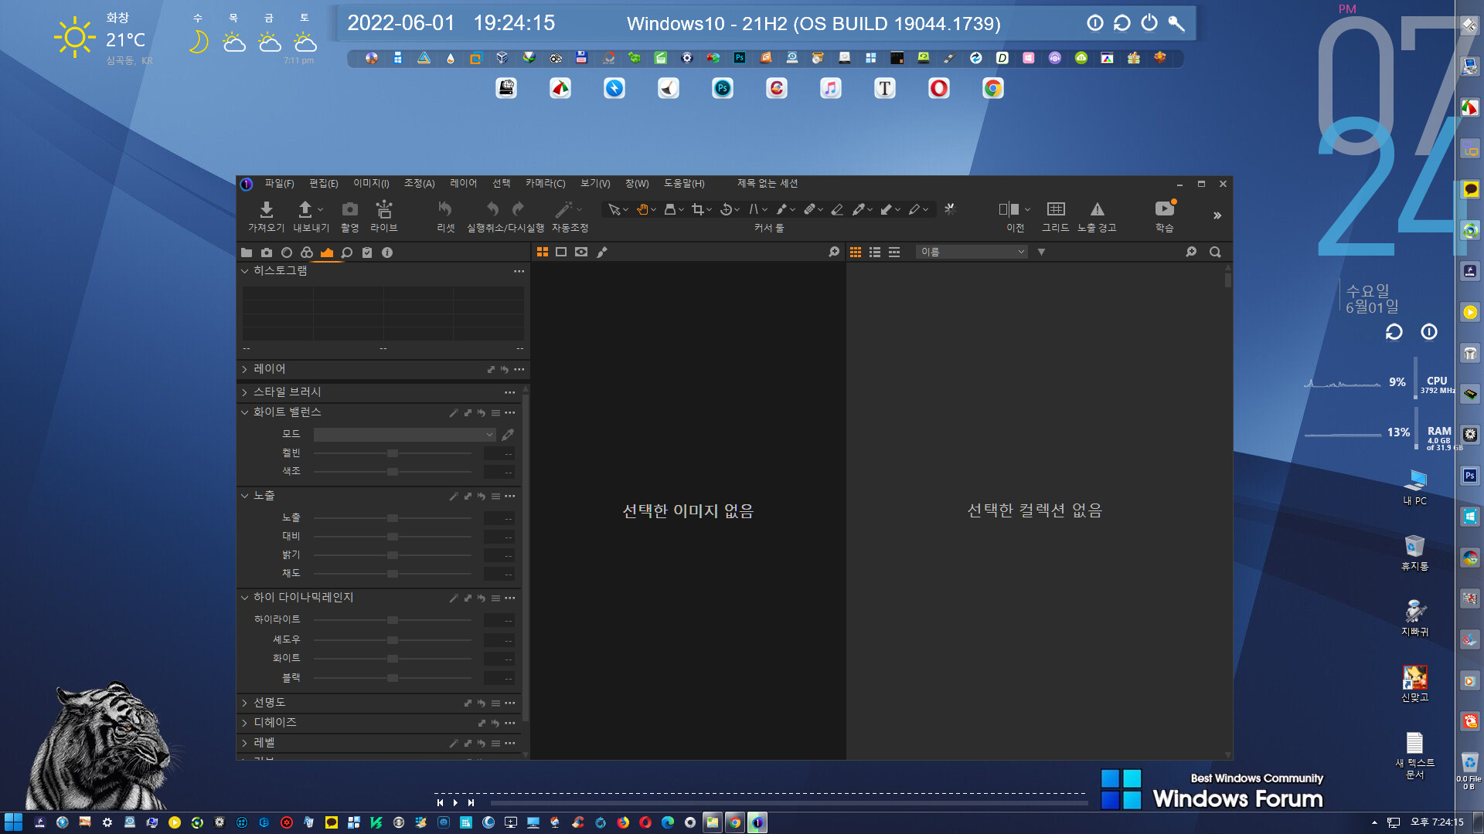Select the Annotations pencil cursor tool
The height and width of the screenshot is (834, 1484).
coord(914,209)
